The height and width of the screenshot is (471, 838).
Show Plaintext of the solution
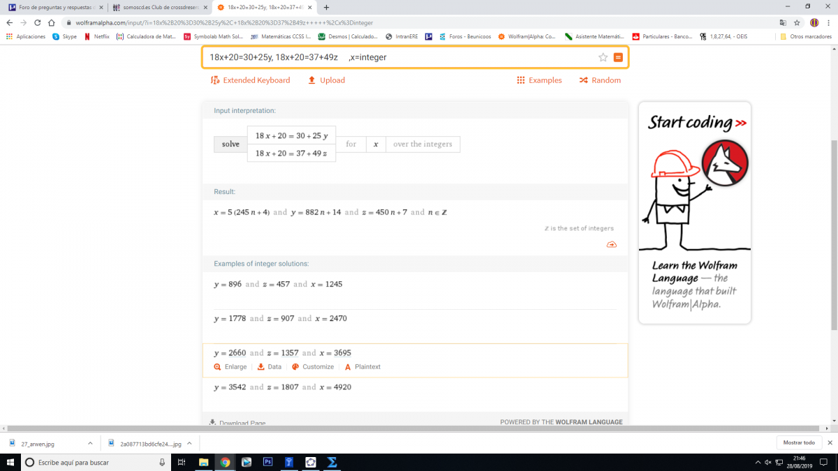[362, 367]
